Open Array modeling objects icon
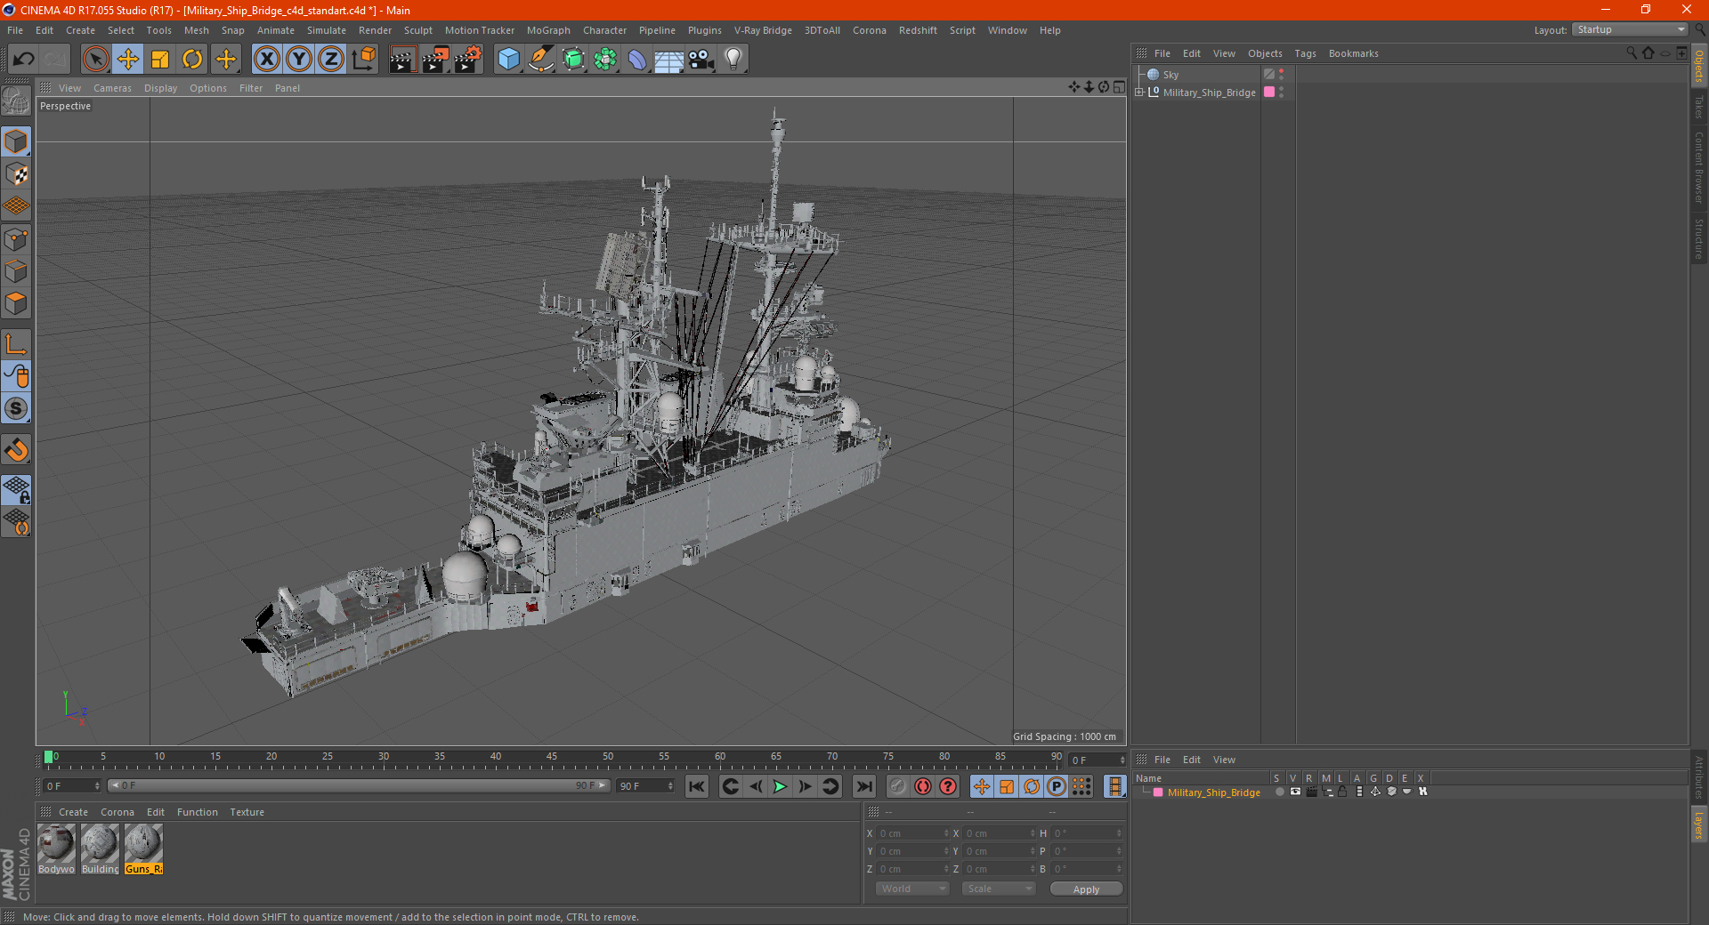The image size is (1709, 925). pos(605,60)
